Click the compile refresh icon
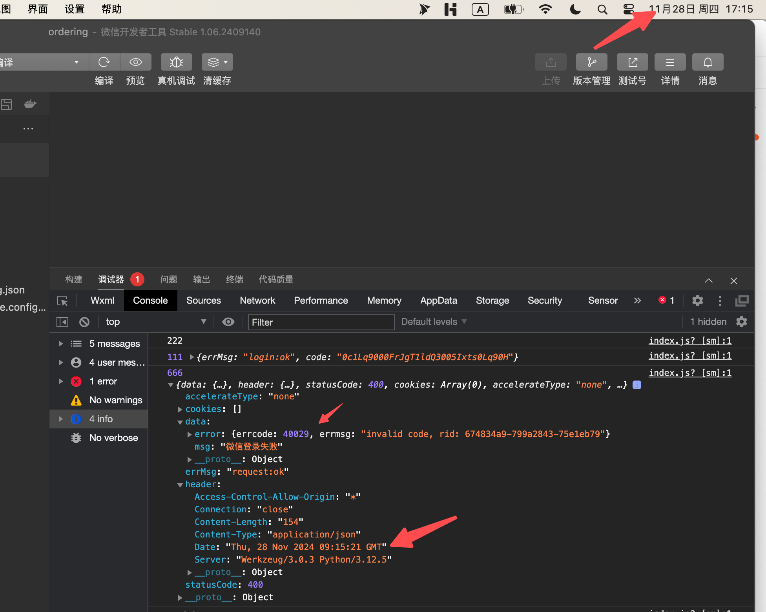766x612 pixels. 104,62
